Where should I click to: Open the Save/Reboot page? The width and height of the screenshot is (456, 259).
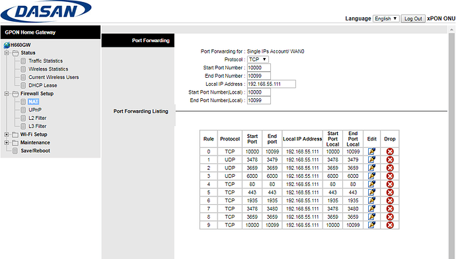click(35, 151)
